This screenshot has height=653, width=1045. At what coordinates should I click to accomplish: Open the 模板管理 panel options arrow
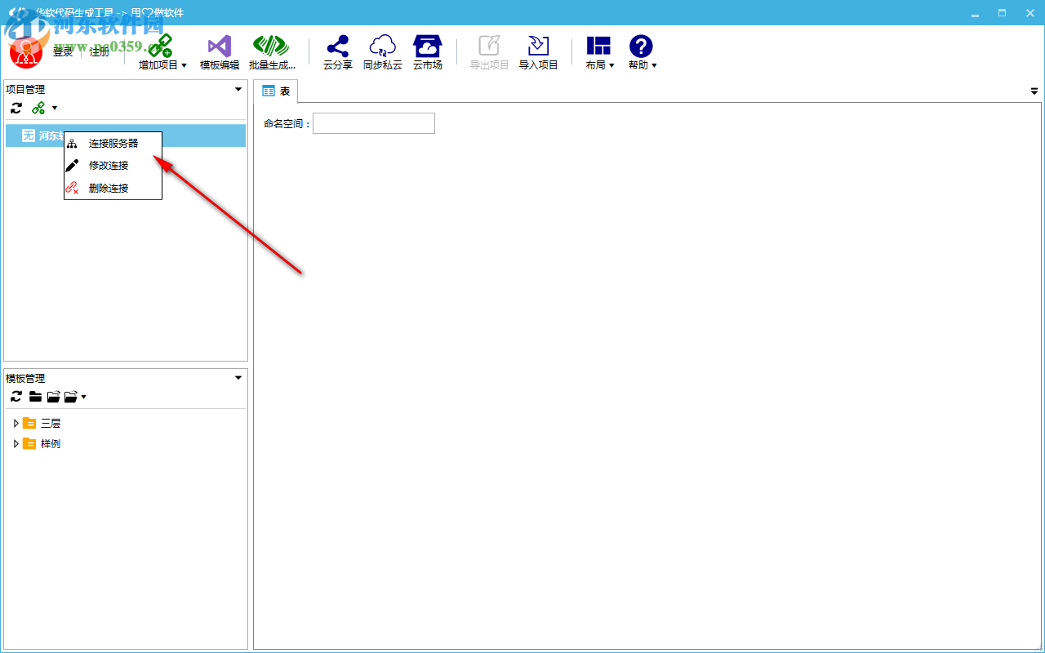(x=238, y=377)
